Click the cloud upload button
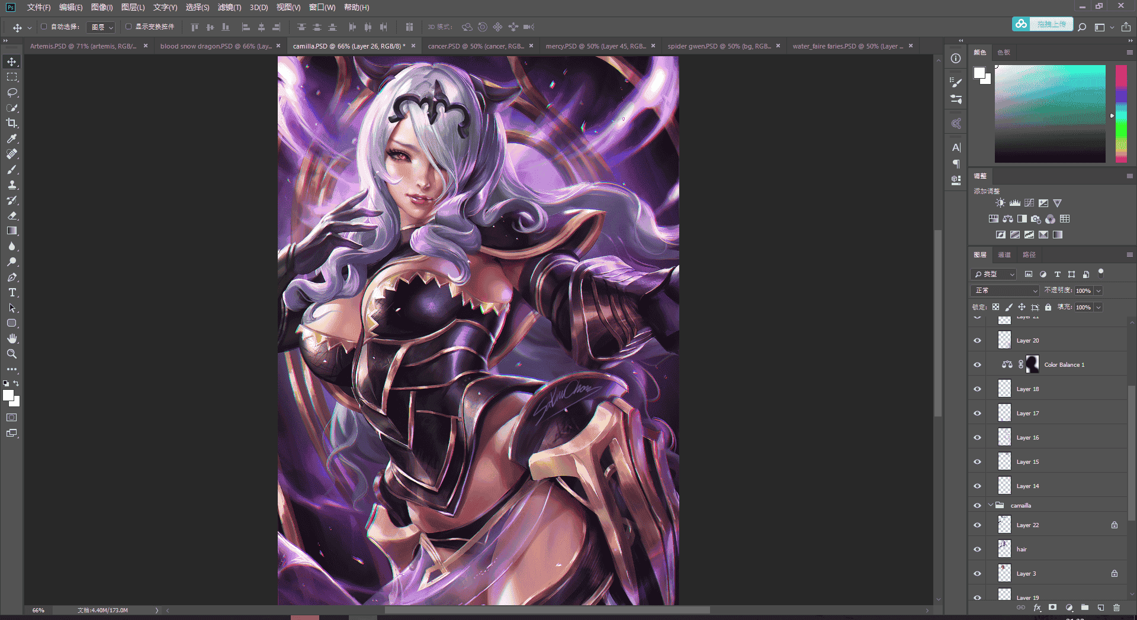The height and width of the screenshot is (620, 1137). pyautogui.click(x=1042, y=24)
